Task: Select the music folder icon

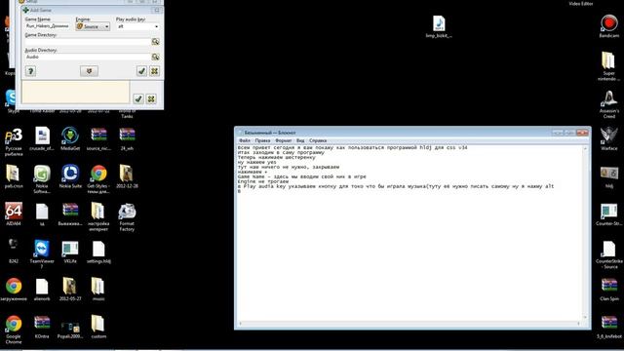Action: click(x=98, y=290)
